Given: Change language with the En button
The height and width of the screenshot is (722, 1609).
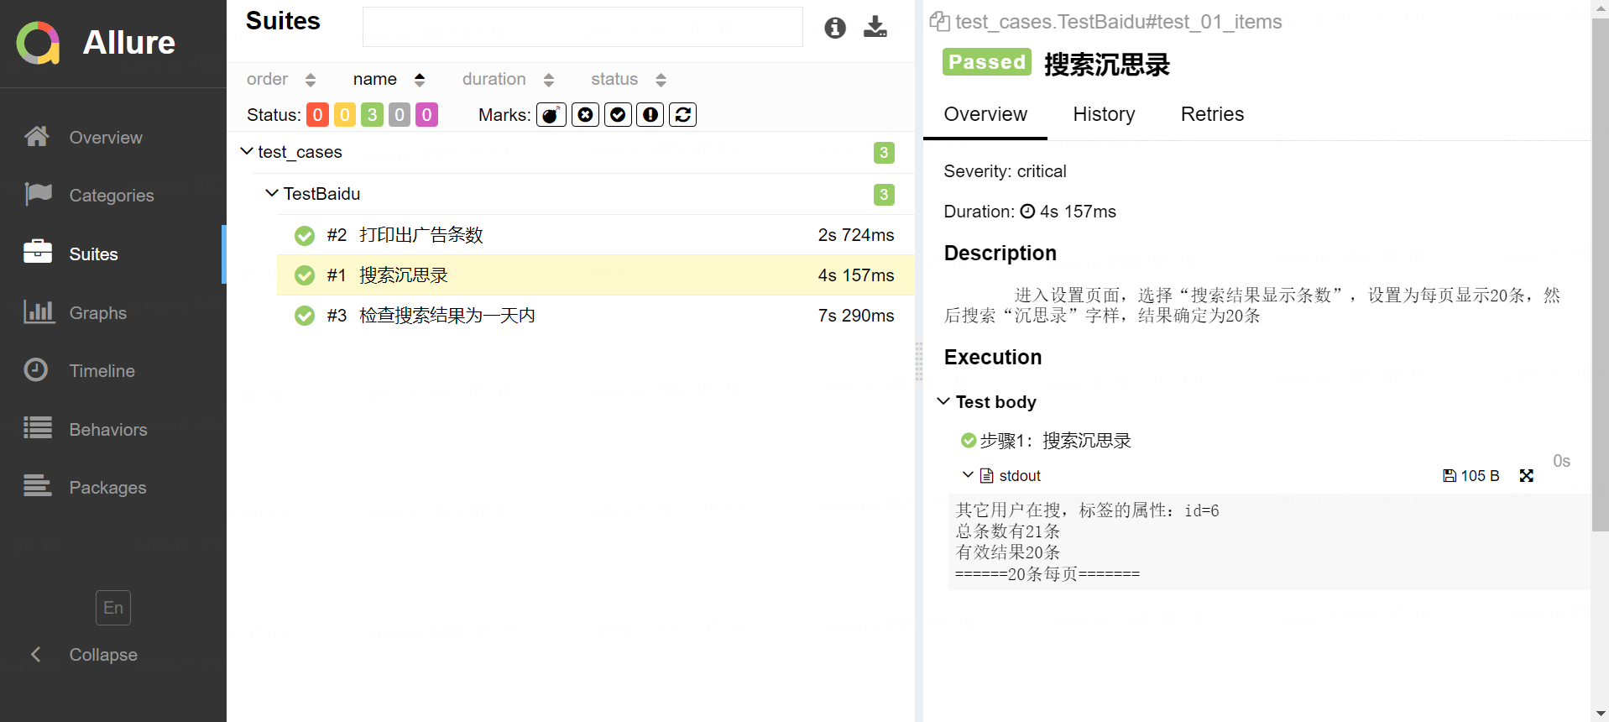Looking at the screenshot, I should pos(113,608).
